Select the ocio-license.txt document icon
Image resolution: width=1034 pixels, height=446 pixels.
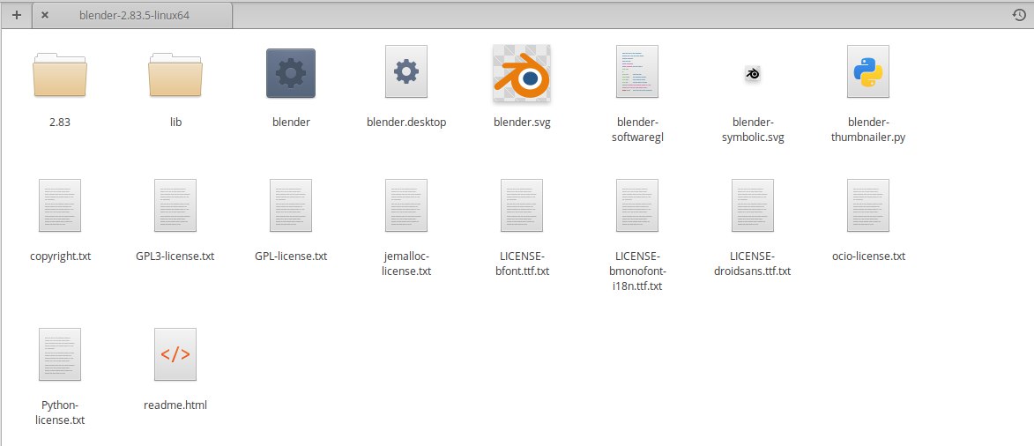[x=867, y=205]
